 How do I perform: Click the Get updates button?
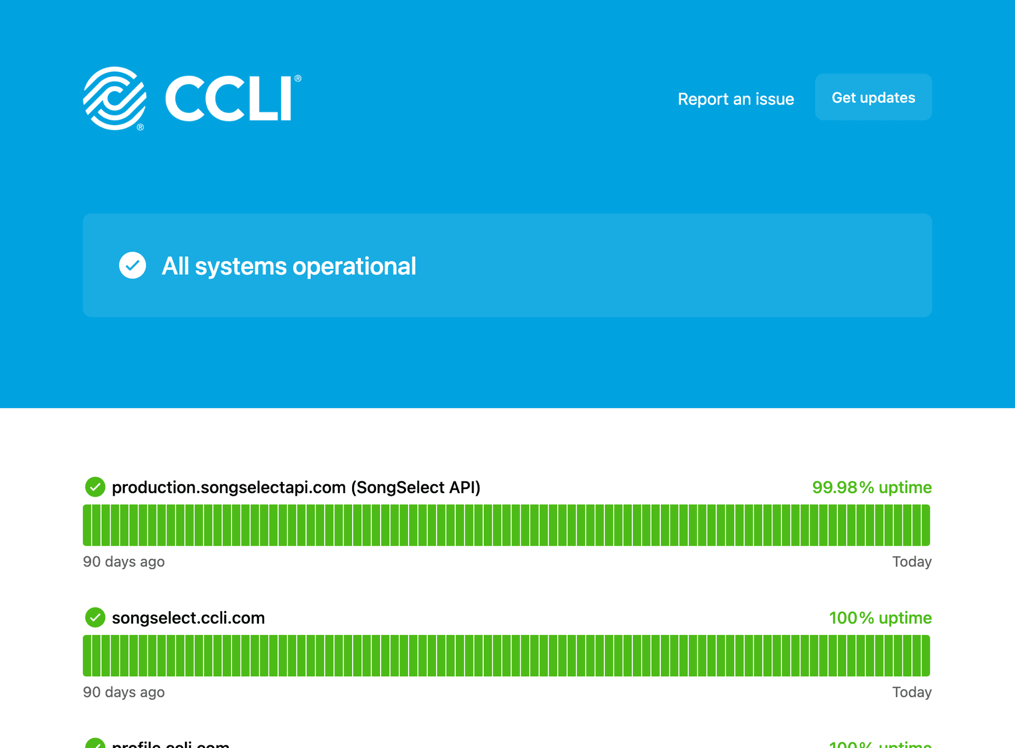[873, 97]
